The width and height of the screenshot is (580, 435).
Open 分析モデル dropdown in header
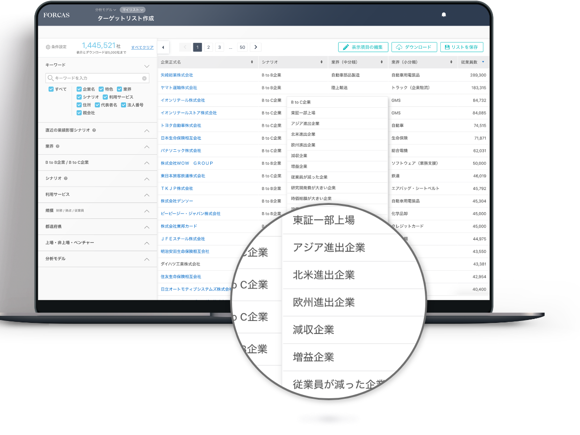106,10
